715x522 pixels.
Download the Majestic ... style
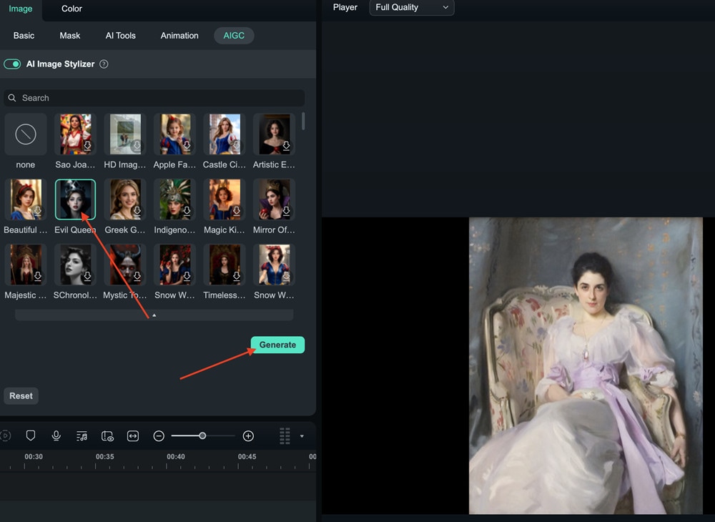tap(38, 276)
